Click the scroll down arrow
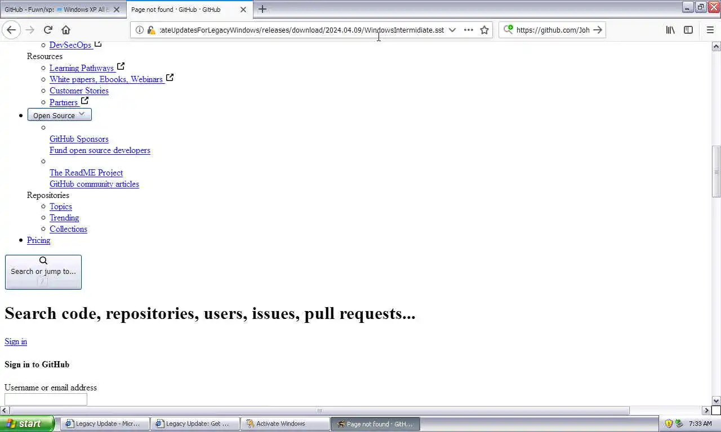The image size is (721, 432). [x=716, y=401]
